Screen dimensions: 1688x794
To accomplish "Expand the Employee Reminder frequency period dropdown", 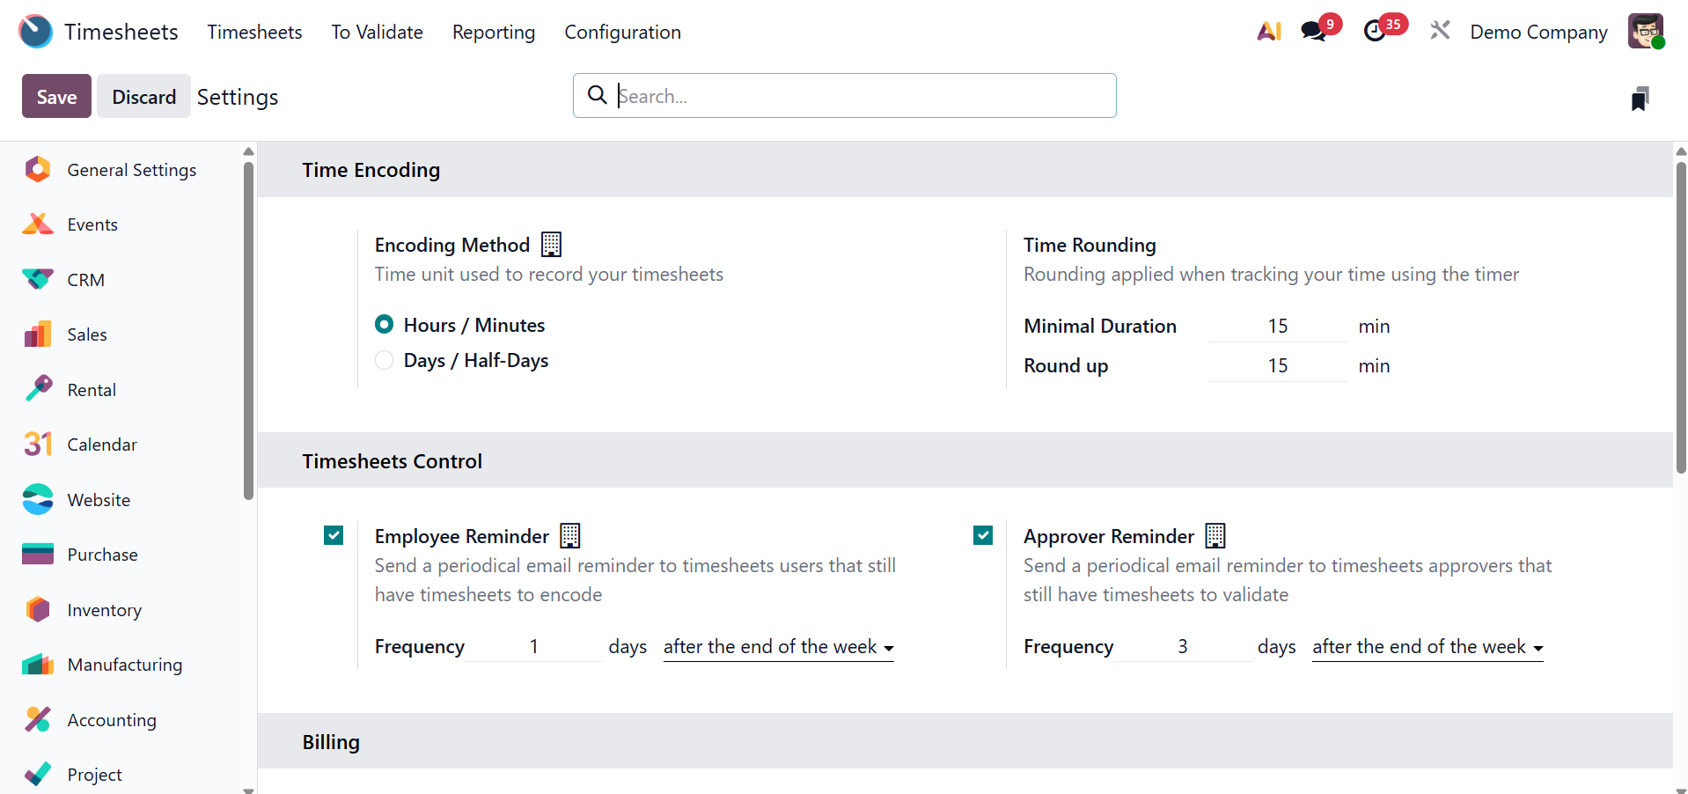I will tap(778, 647).
